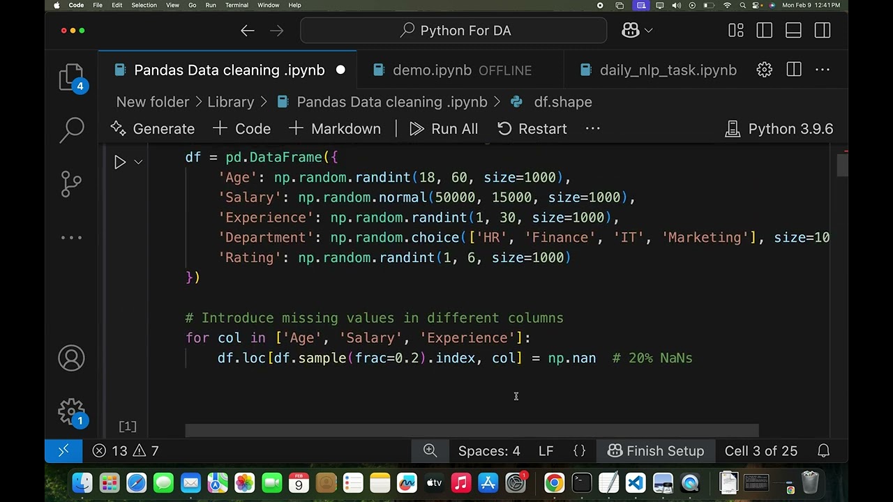Open the File menu

[x=98, y=6]
